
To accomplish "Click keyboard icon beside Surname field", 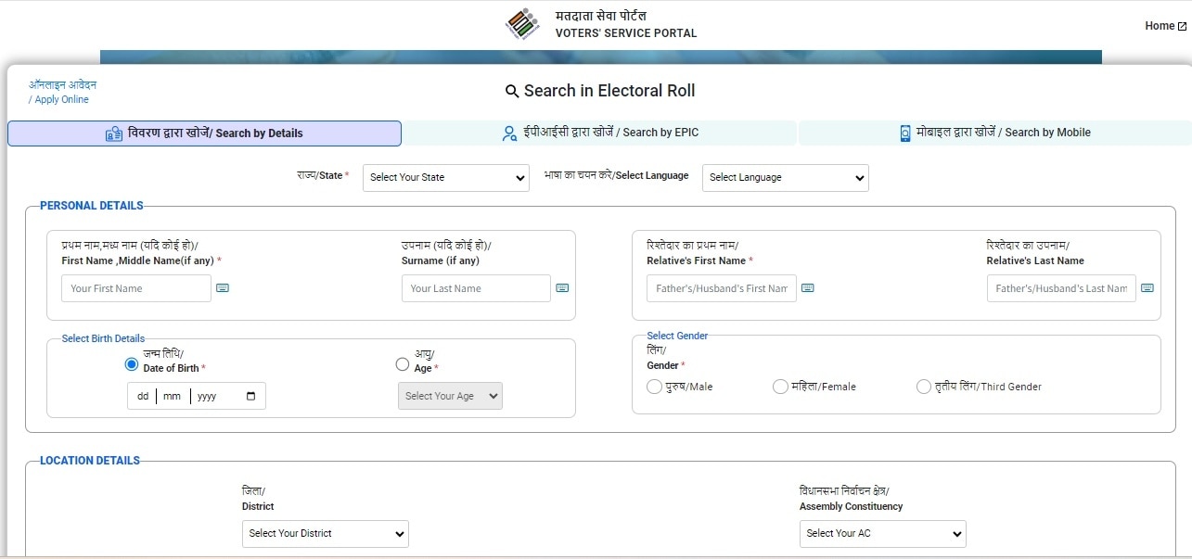I will (x=562, y=288).
